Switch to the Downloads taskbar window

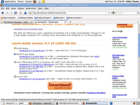tap(95, 103)
